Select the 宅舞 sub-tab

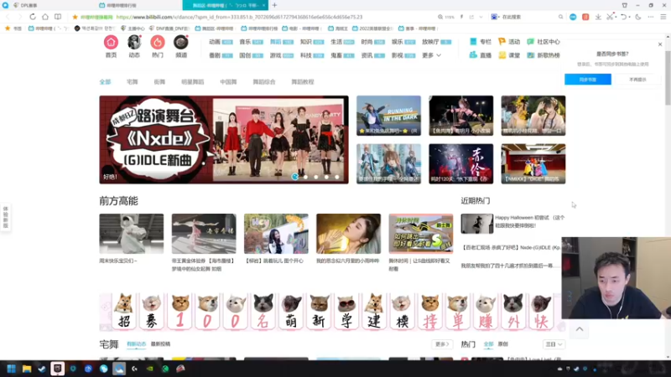pyautogui.click(x=133, y=81)
